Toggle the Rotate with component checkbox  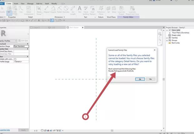click(15, 59)
